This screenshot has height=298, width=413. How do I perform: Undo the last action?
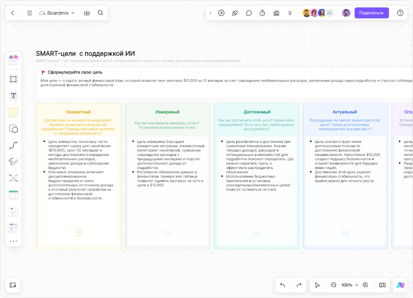click(283, 285)
